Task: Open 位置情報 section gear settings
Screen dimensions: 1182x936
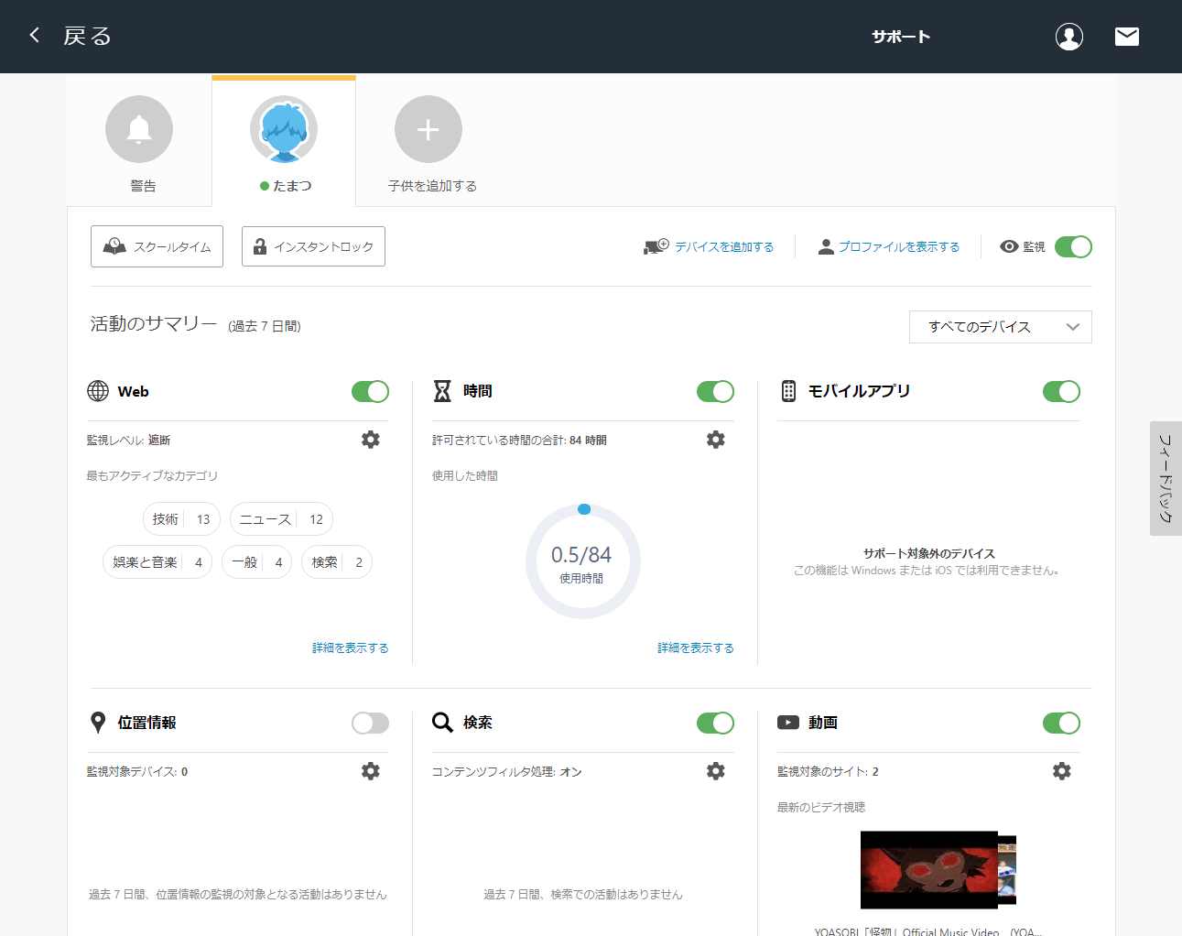Action: tap(371, 771)
